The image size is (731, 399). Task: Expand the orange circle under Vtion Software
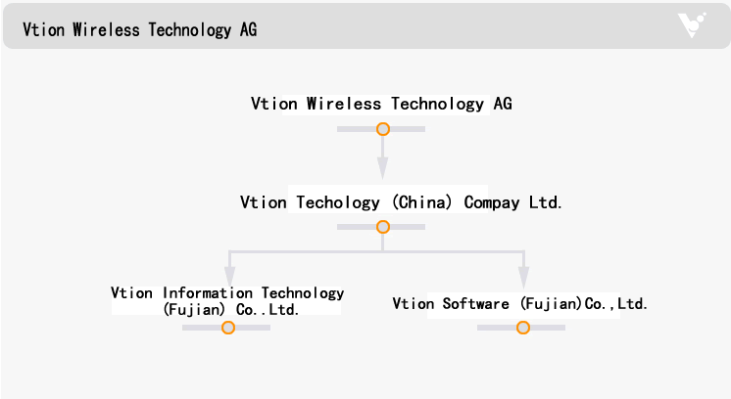click(x=523, y=328)
